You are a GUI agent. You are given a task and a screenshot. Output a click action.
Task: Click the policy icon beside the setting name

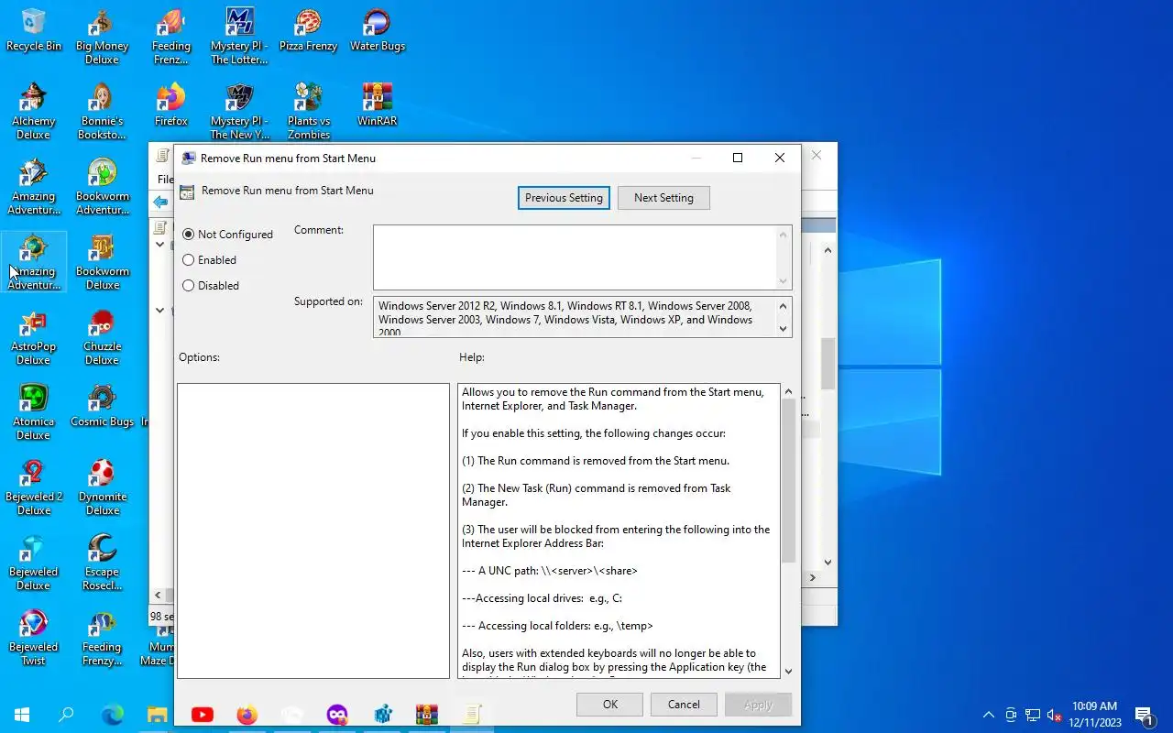pos(187,191)
